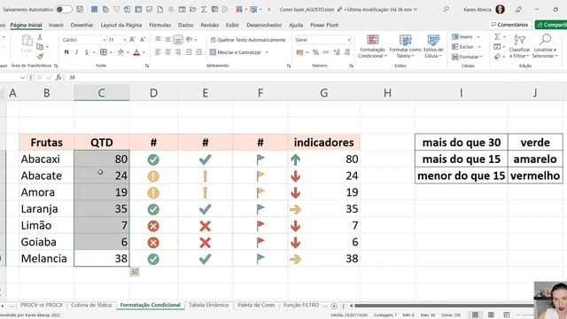Center text horizontally

(x=167, y=52)
